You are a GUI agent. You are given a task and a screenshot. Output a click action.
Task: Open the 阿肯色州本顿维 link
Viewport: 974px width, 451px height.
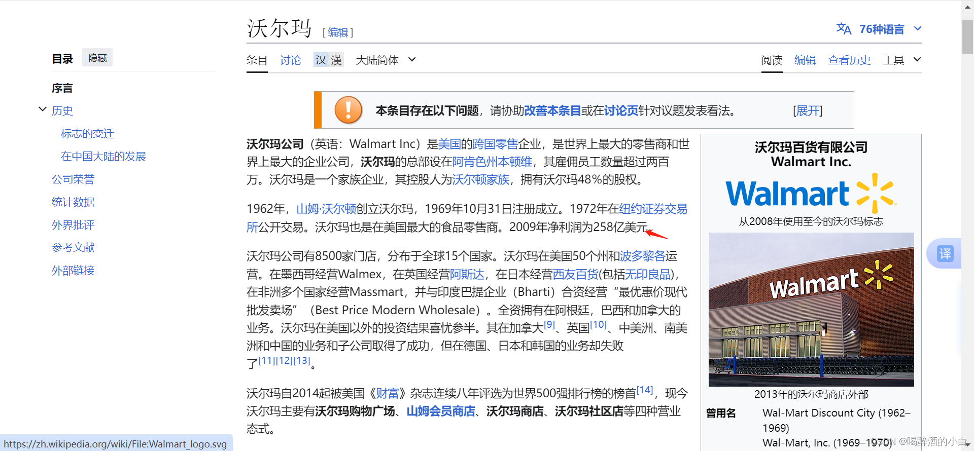pyautogui.click(x=492, y=162)
